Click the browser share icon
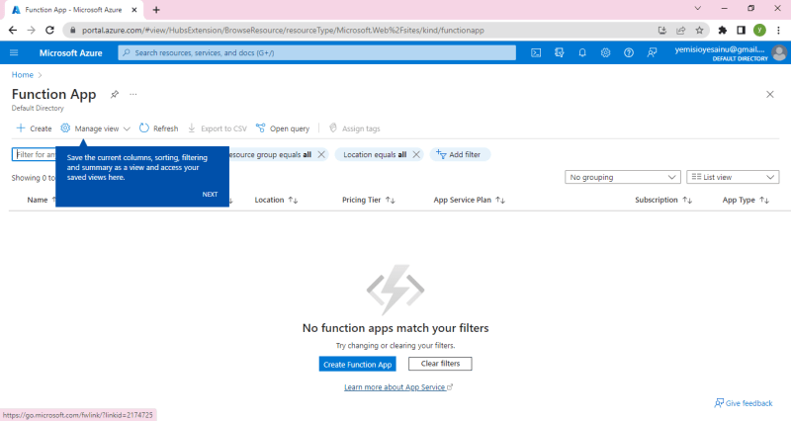The image size is (791, 421). pos(680,31)
